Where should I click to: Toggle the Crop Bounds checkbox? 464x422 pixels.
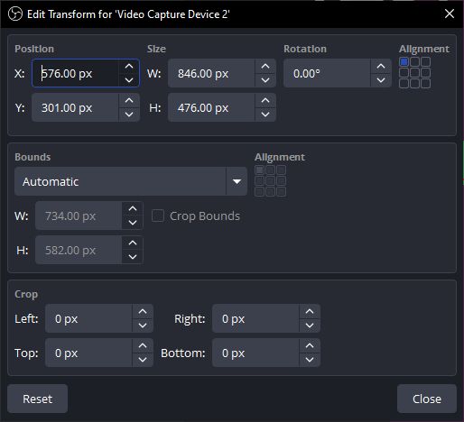[158, 216]
